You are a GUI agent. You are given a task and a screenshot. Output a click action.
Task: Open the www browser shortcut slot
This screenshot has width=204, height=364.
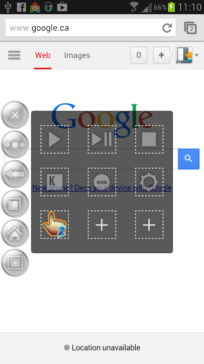tap(102, 182)
